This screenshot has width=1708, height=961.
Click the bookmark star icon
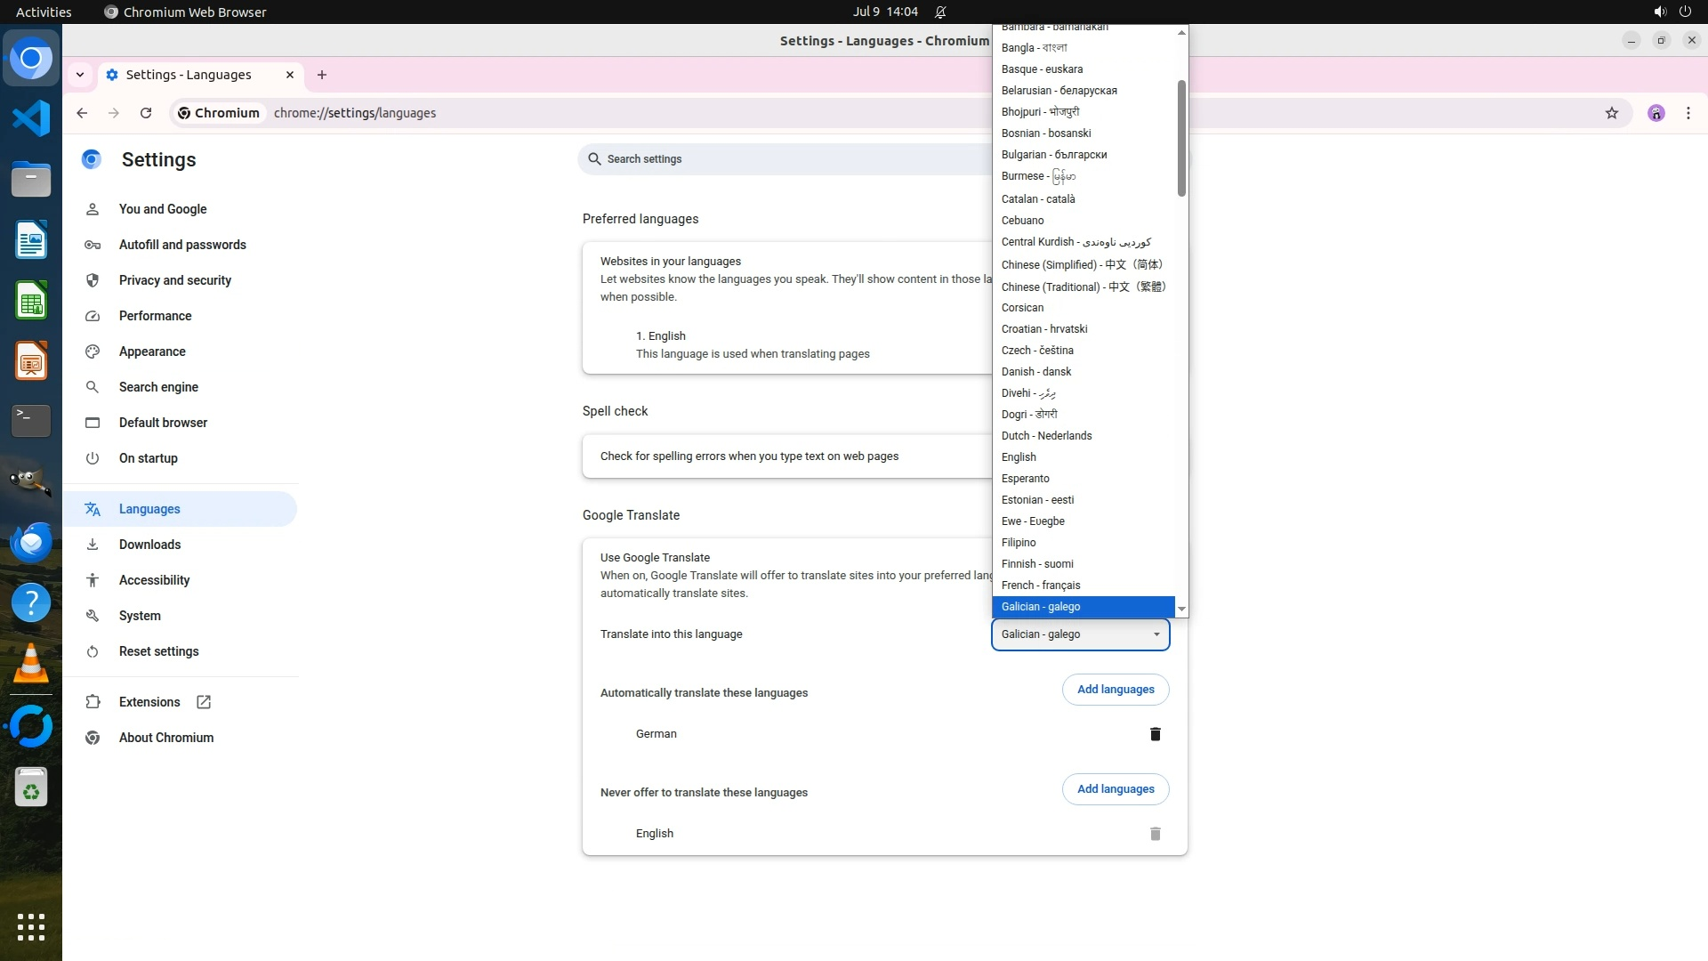1611,113
